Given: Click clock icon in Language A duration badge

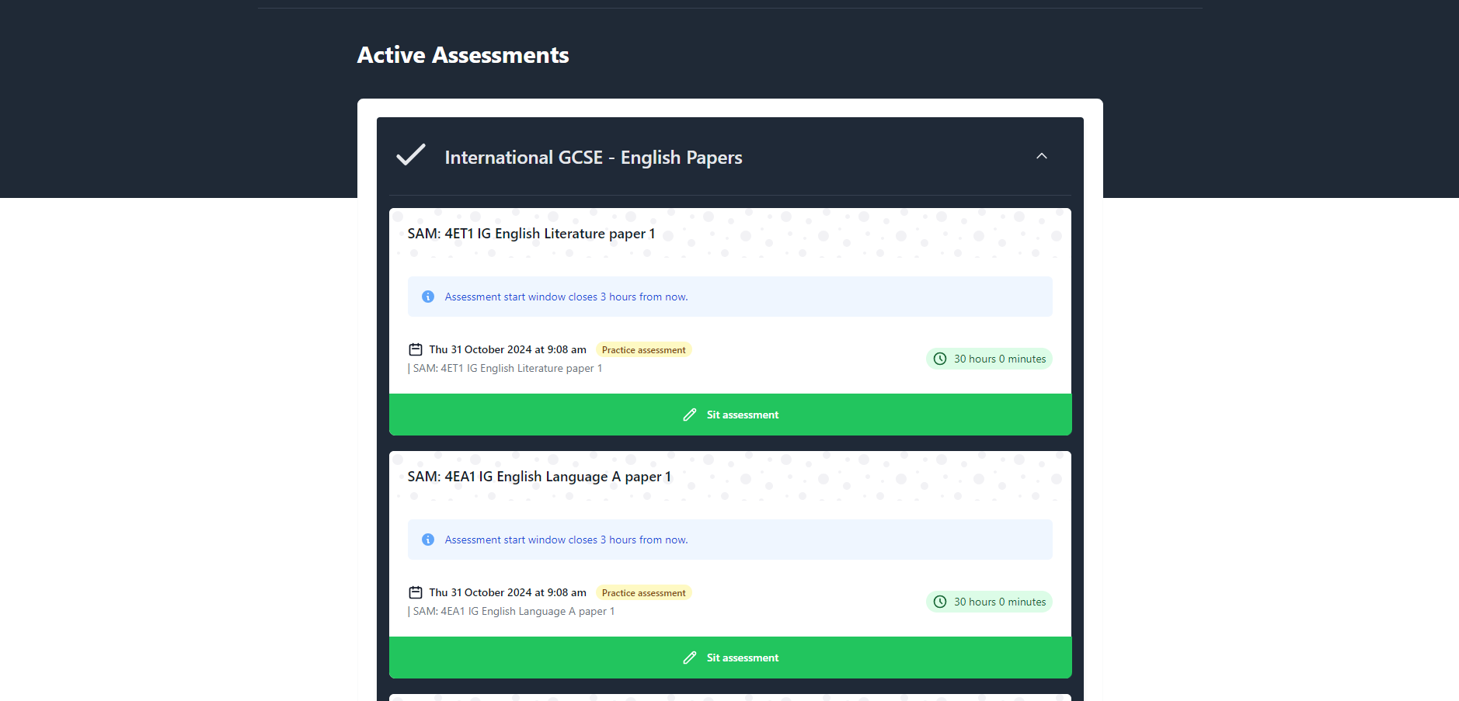Looking at the screenshot, I should coord(940,602).
